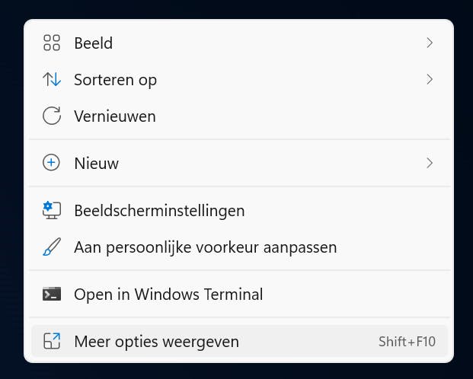
Task: Expand the Nieuw submenu chevron
Action: (430, 163)
